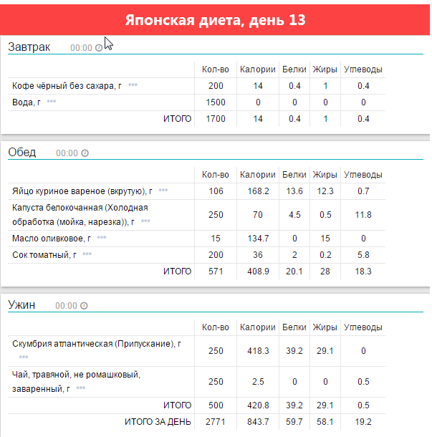Click the clock icon in the Обед header
The width and height of the screenshot is (432, 437).
(x=85, y=153)
